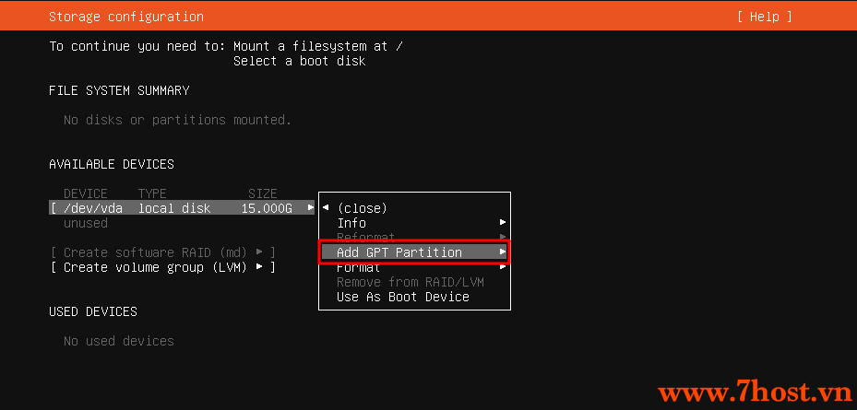
Task: Click the arrow beside Add GPT Partition
Action: (x=502, y=252)
